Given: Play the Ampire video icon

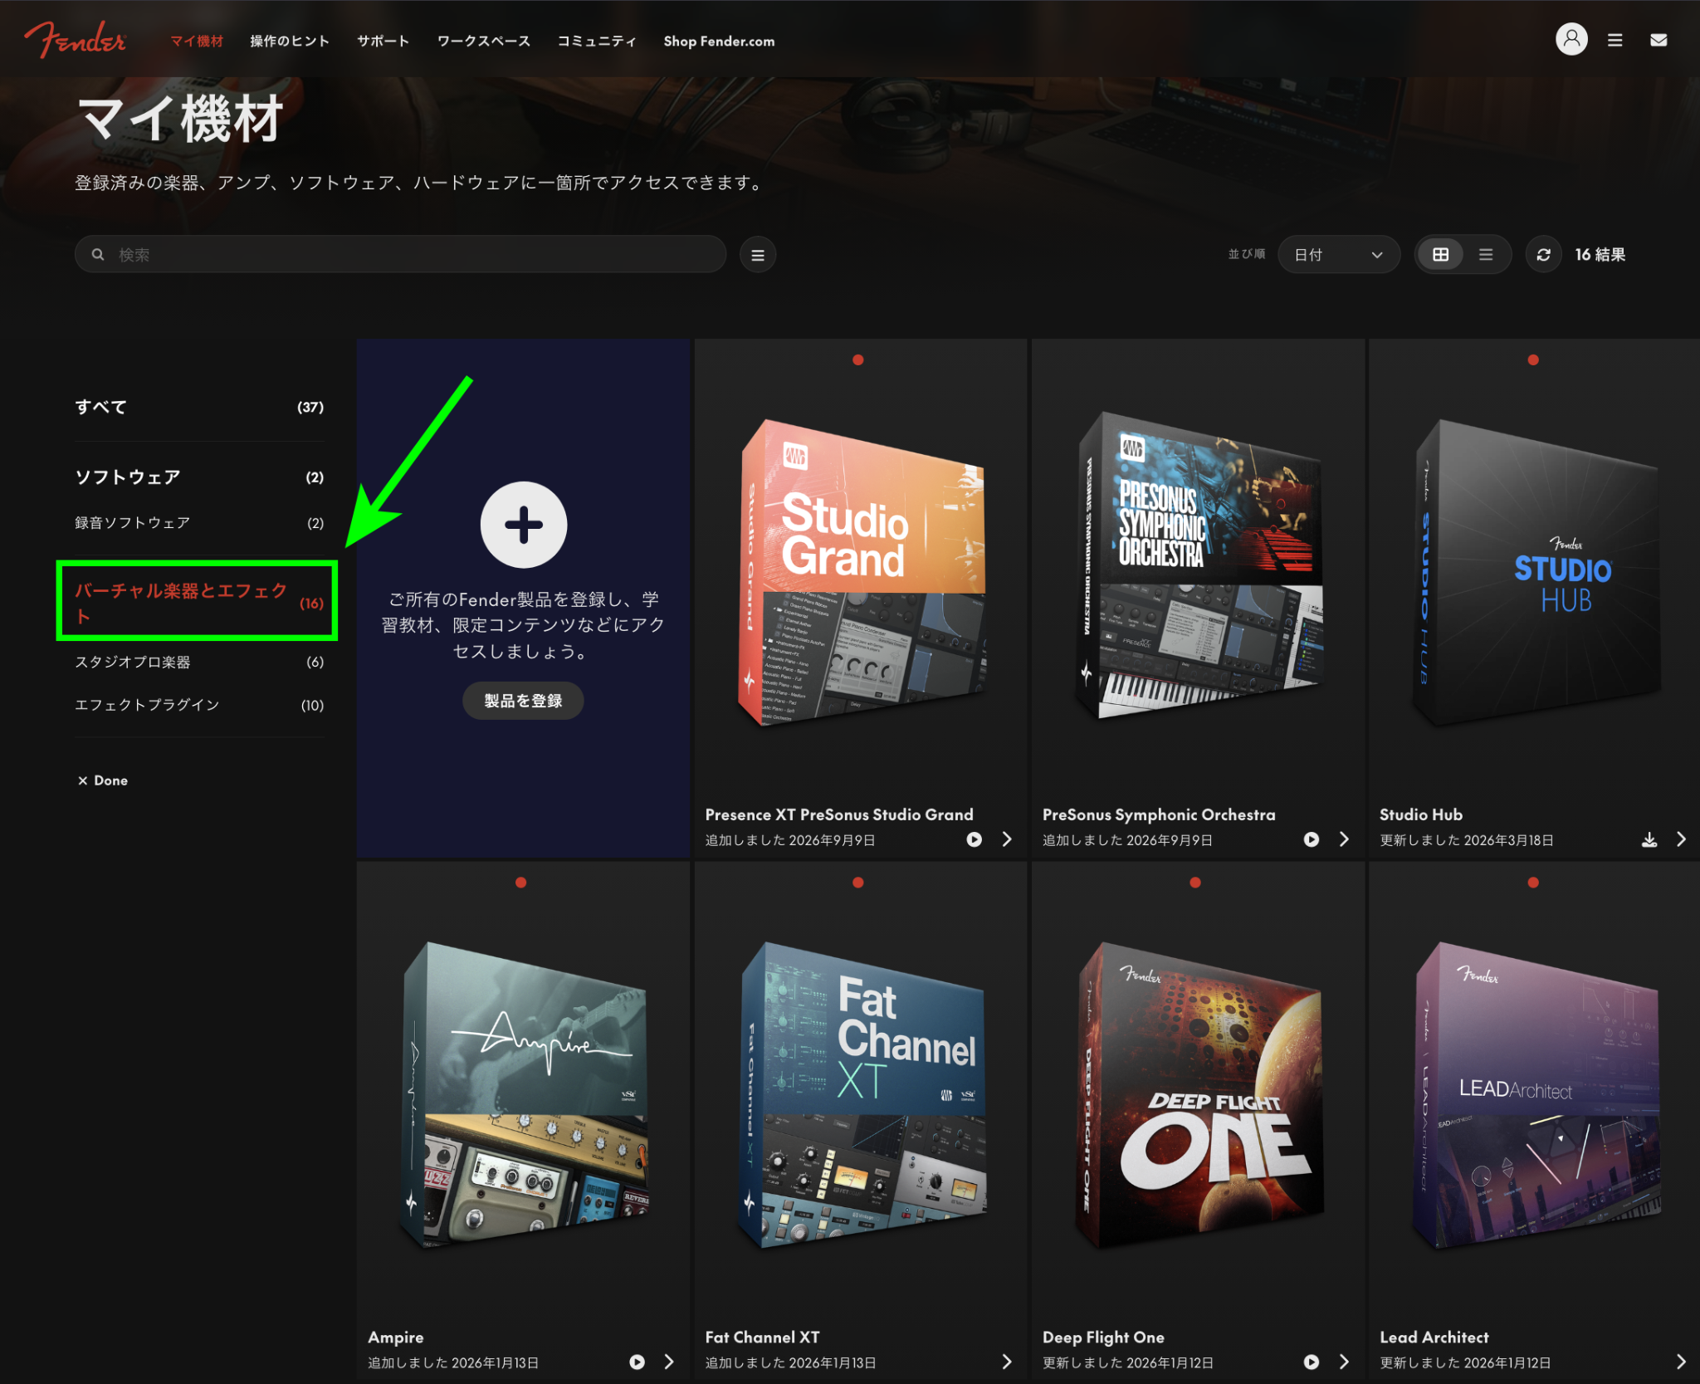Looking at the screenshot, I should tap(637, 1362).
